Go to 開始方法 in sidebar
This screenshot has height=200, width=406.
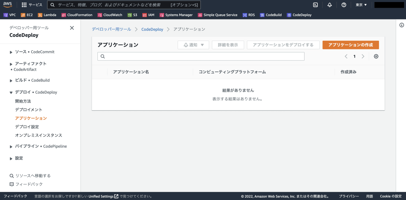(23, 101)
